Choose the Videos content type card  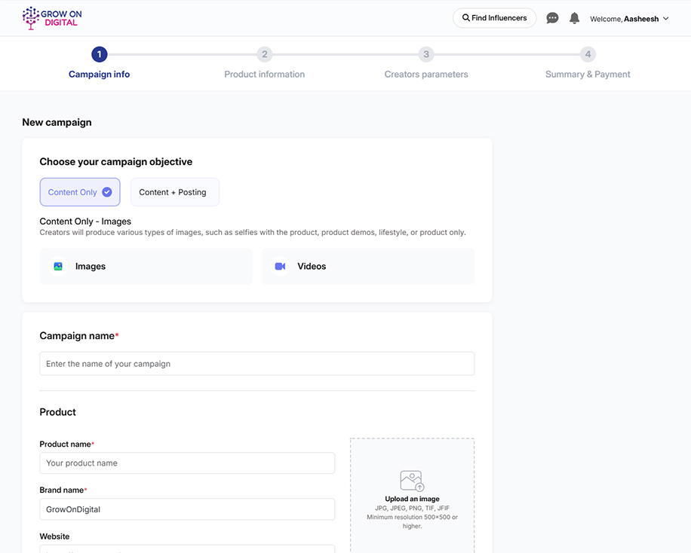pyautogui.click(x=368, y=267)
